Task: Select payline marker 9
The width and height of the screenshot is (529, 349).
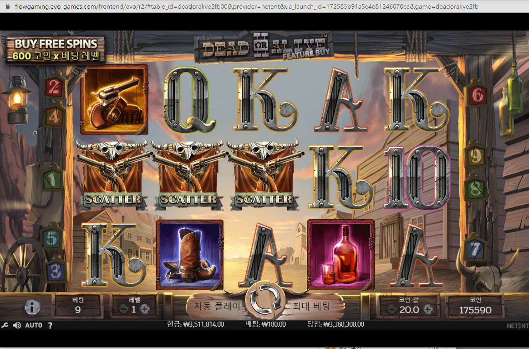Action: tap(475, 156)
